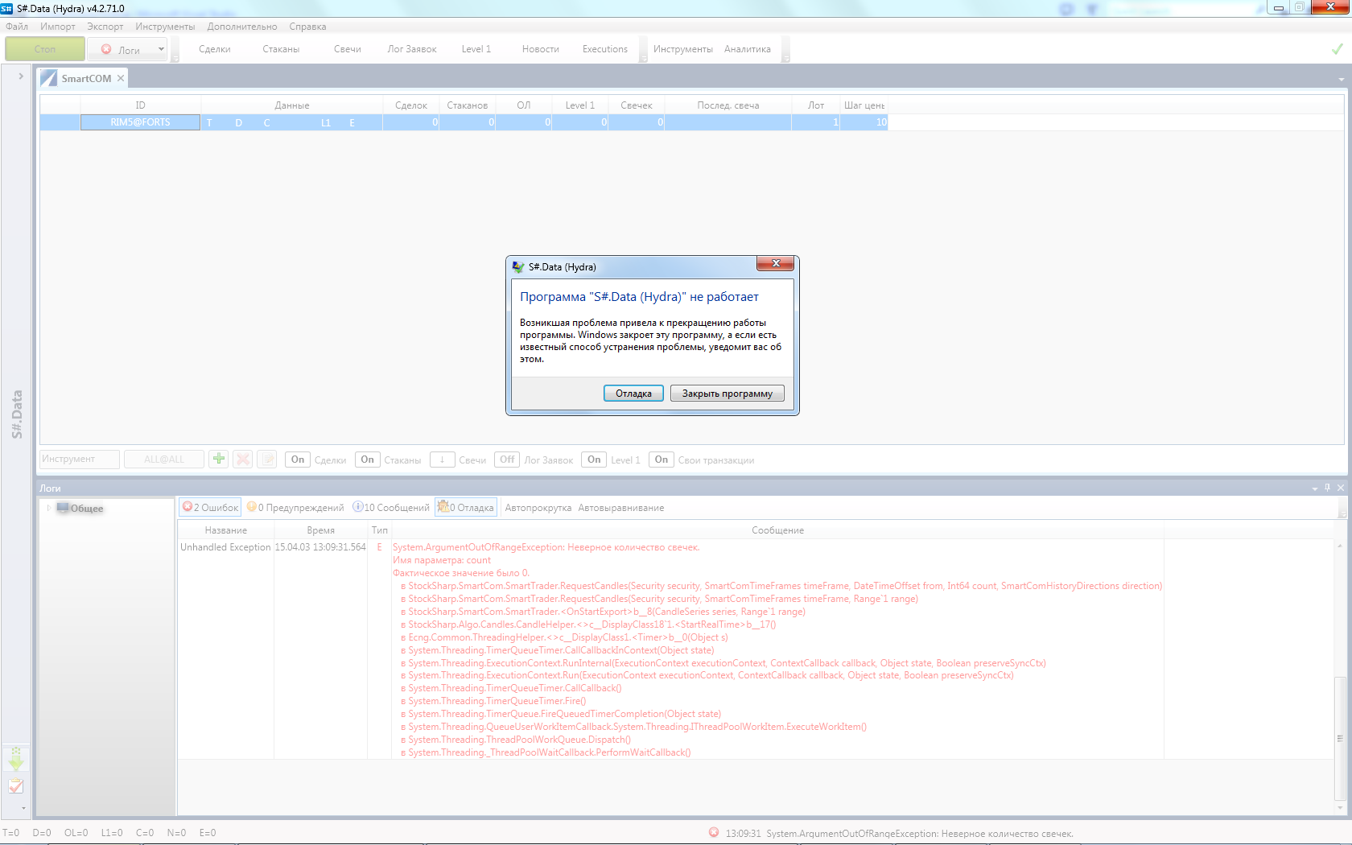Click the edit instrument note icon
1352x845 pixels.
tap(267, 459)
